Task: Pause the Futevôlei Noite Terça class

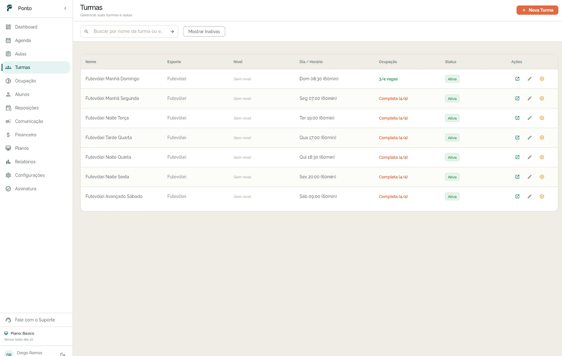Action: pos(542,118)
